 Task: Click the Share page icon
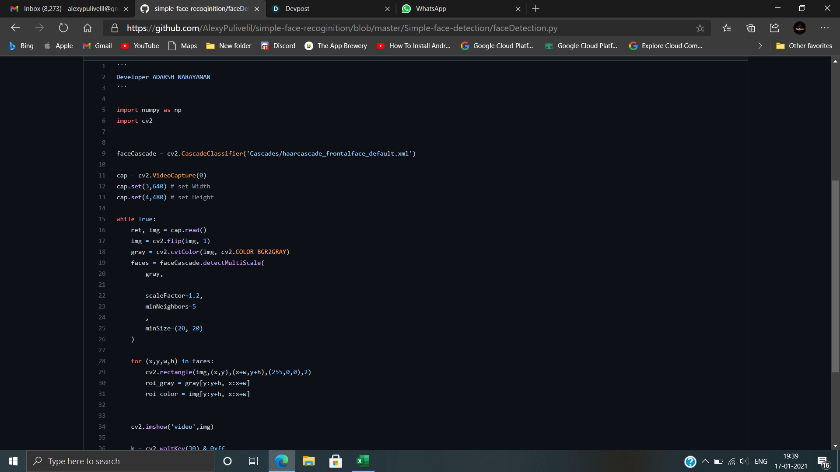[x=774, y=28]
